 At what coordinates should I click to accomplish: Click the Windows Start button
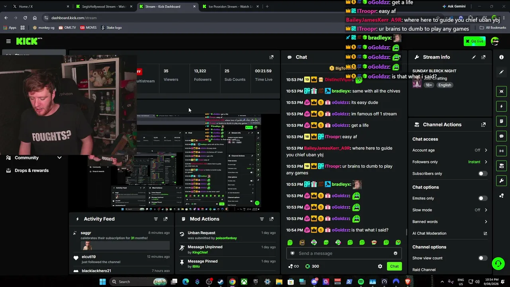tap(102, 282)
